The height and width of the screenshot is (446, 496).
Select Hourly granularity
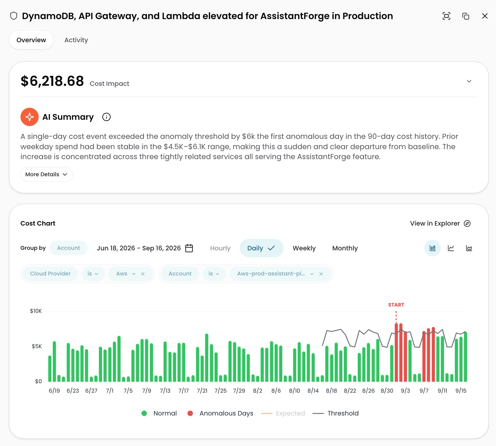point(220,248)
